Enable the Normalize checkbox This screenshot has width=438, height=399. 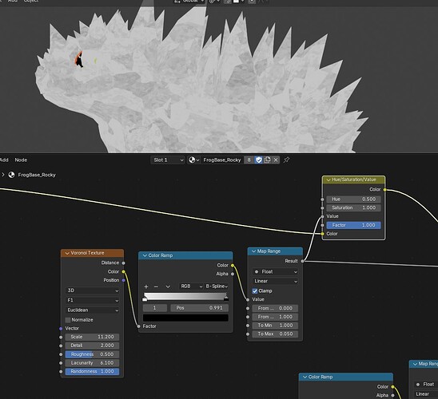click(x=68, y=320)
